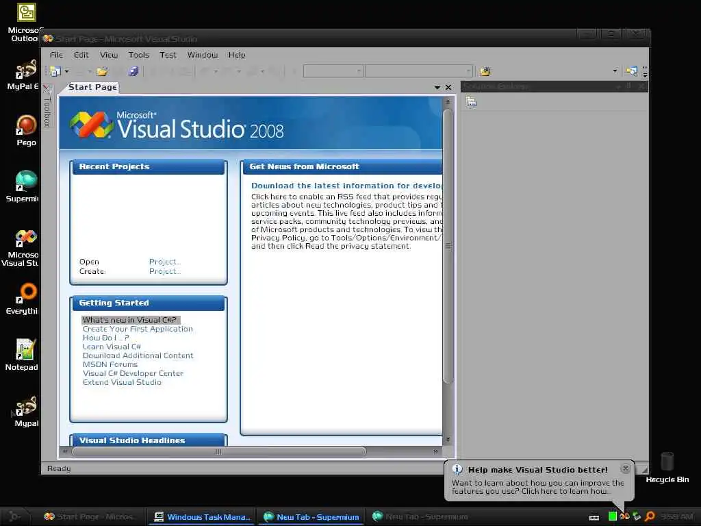
Task: Click the Safely Remove Hardware tray icon
Action: (x=637, y=516)
